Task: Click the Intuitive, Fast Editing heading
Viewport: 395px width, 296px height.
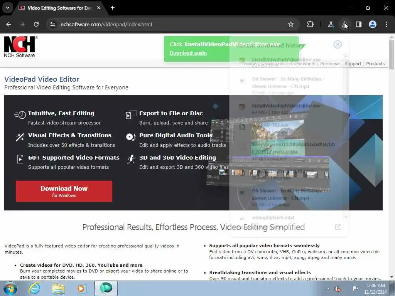Action: tap(61, 113)
